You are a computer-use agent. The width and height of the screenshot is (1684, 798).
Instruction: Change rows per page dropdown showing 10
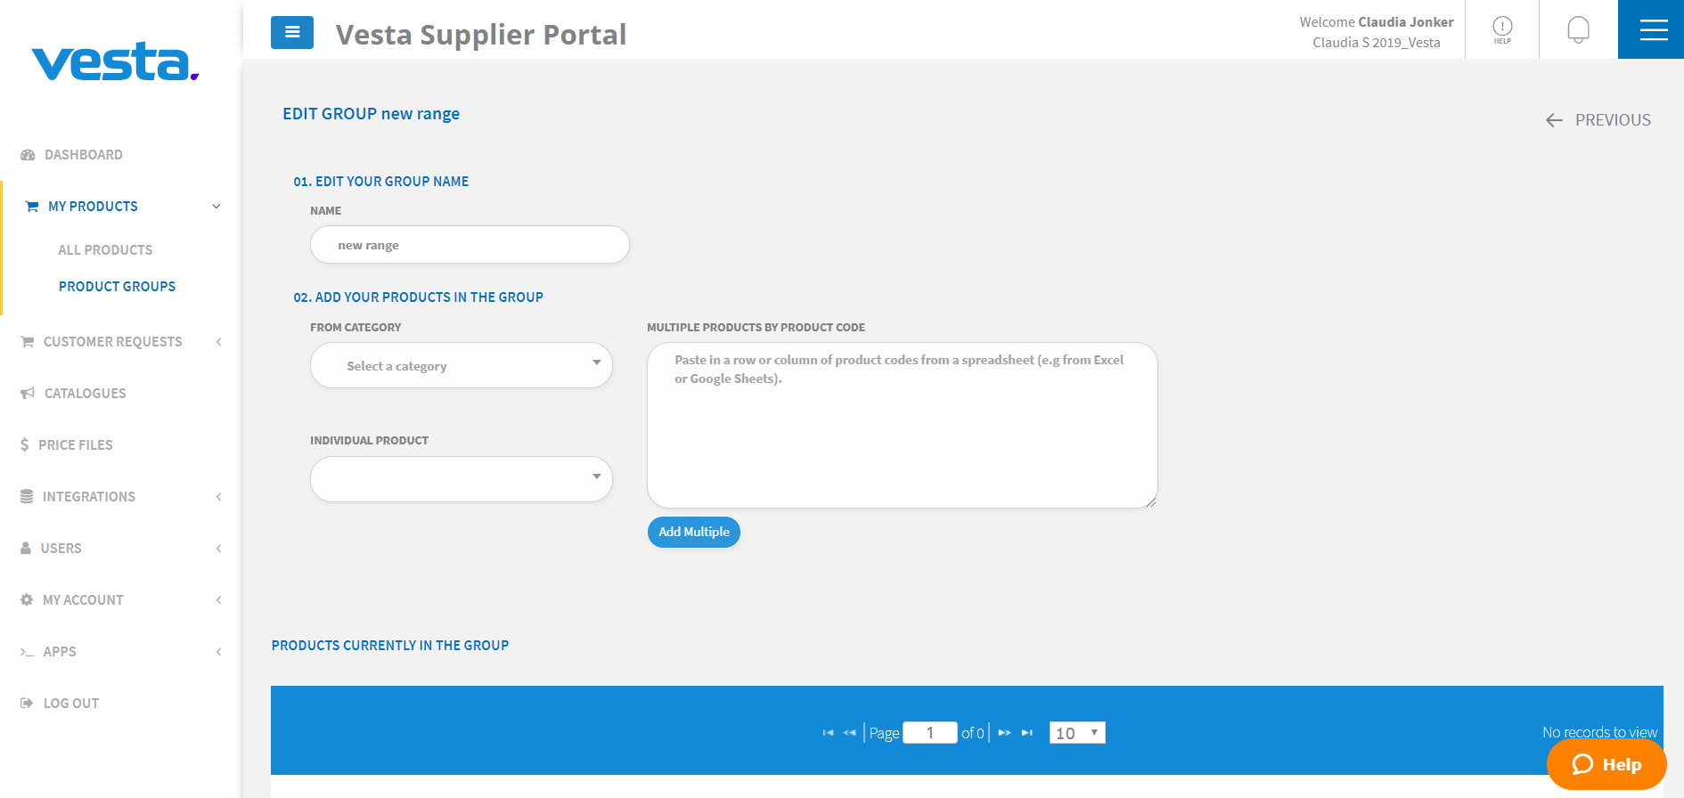point(1077,733)
